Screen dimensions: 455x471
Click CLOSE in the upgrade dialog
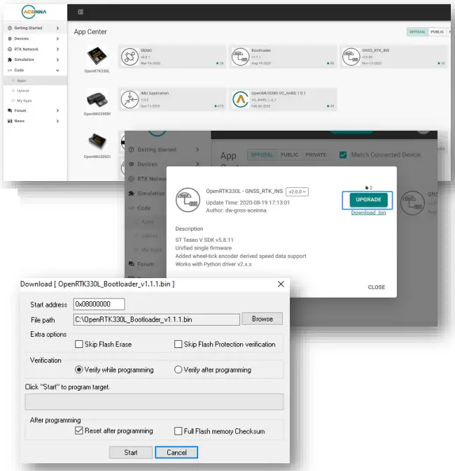[x=376, y=287]
